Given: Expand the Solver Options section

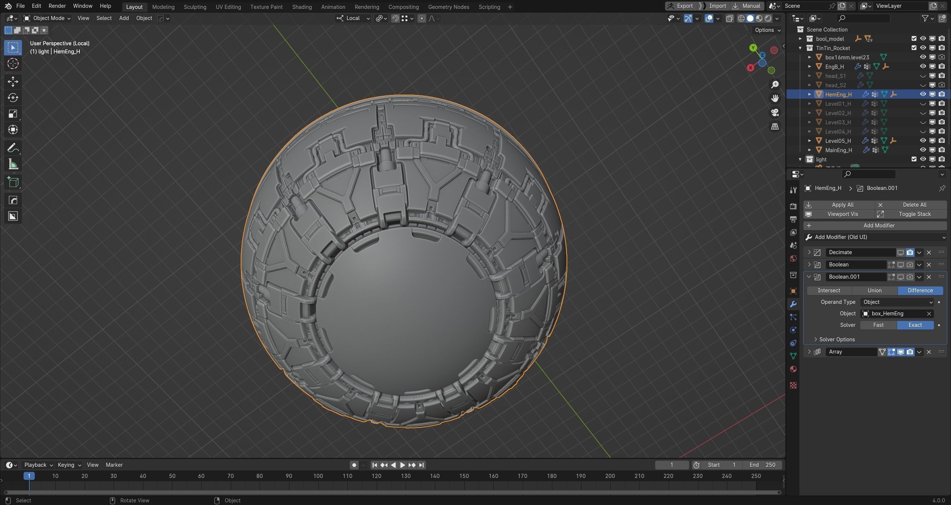Looking at the screenshot, I should pyautogui.click(x=837, y=340).
